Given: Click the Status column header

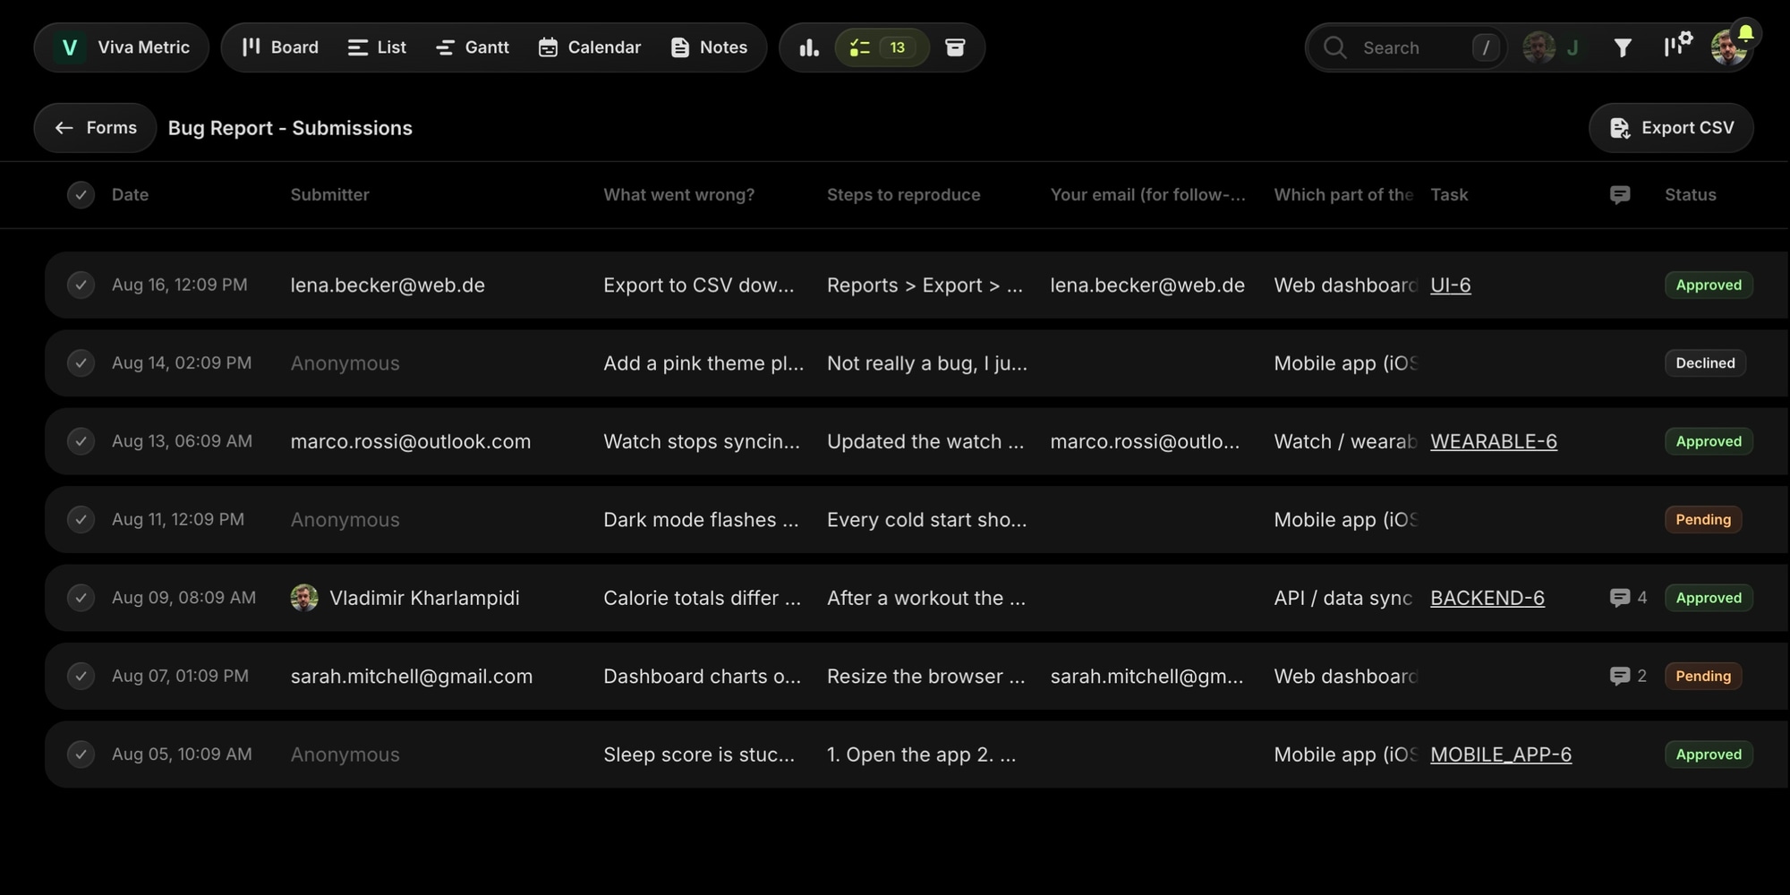Looking at the screenshot, I should 1690,194.
